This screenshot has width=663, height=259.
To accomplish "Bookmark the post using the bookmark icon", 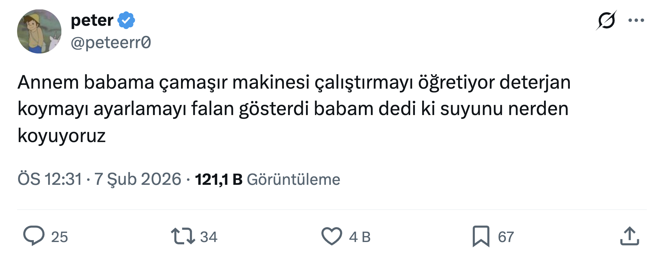I will click(x=481, y=236).
